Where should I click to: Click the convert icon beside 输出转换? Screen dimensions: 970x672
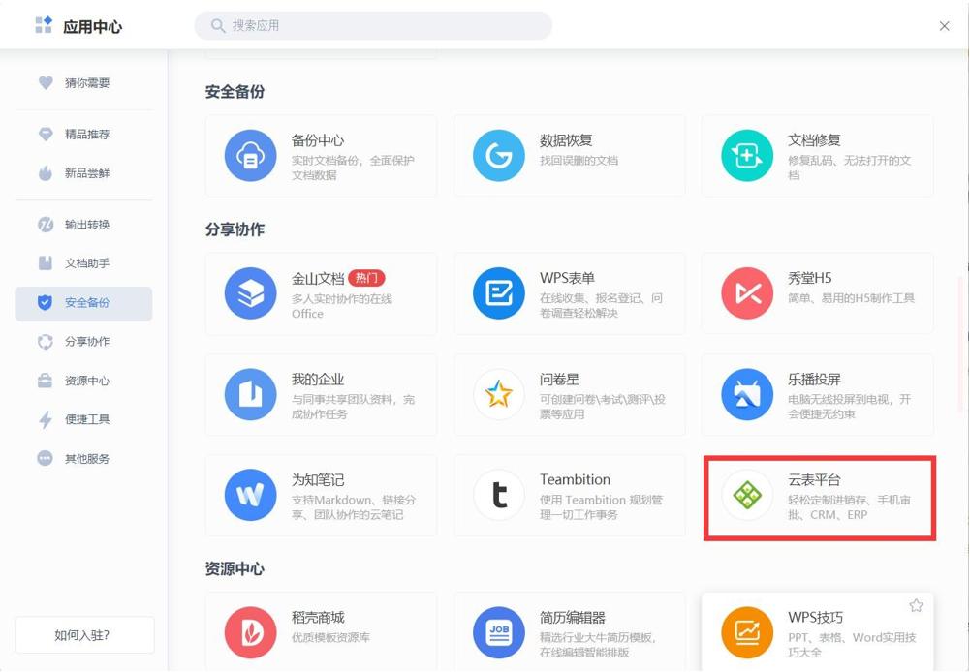pyautogui.click(x=46, y=224)
